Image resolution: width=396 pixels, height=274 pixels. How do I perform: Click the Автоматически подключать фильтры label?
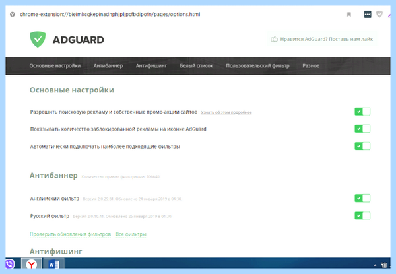(105, 147)
